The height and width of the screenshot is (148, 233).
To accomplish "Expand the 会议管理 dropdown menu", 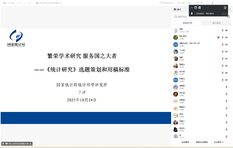I will [x=219, y=142].
